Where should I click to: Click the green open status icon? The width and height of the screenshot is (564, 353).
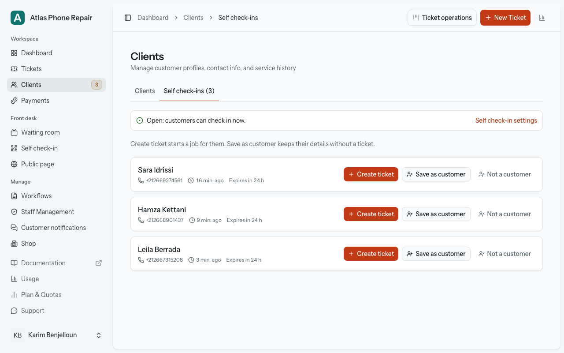pos(140,120)
